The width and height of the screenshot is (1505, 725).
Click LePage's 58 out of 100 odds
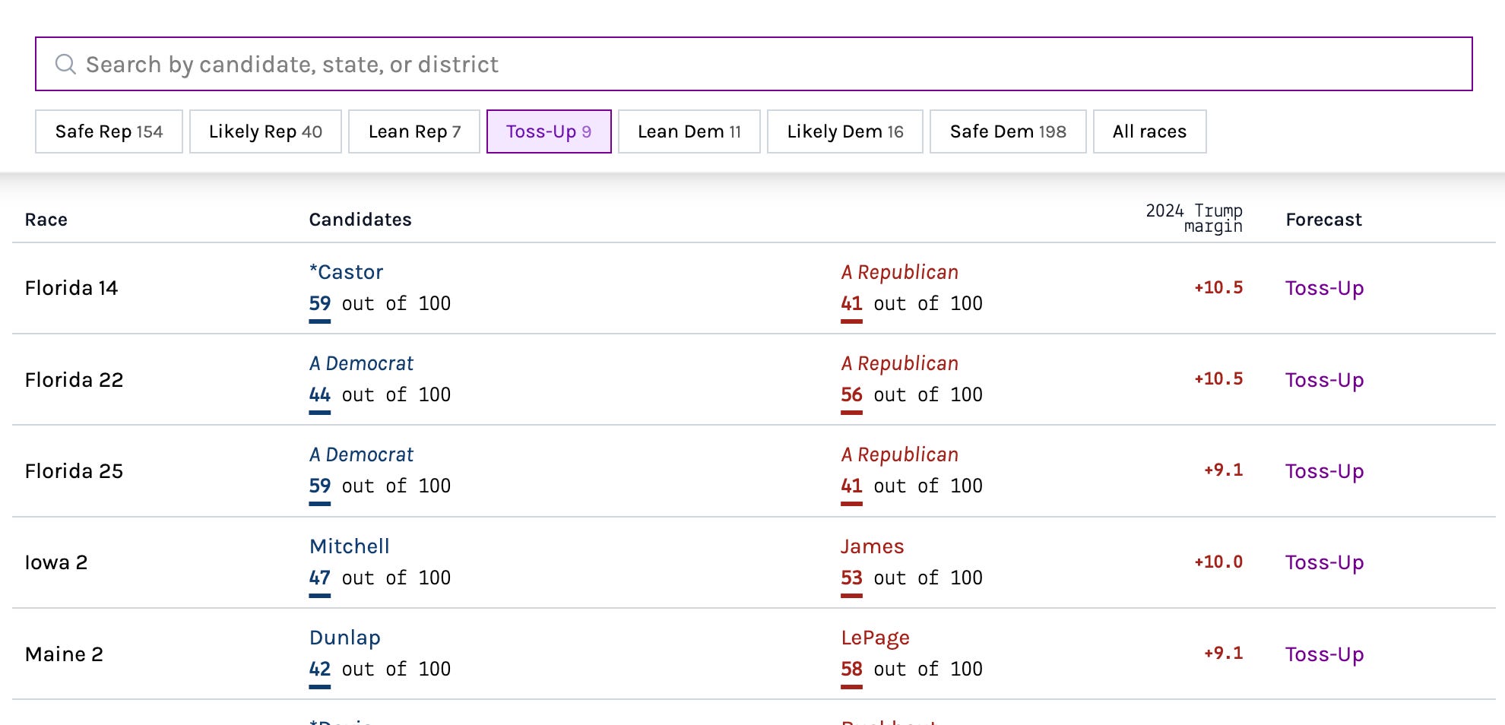[912, 669]
